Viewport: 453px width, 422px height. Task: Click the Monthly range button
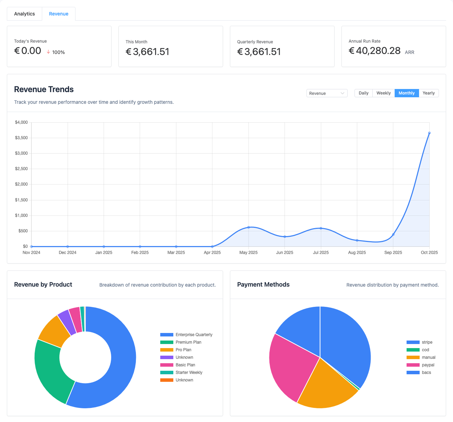(x=406, y=93)
